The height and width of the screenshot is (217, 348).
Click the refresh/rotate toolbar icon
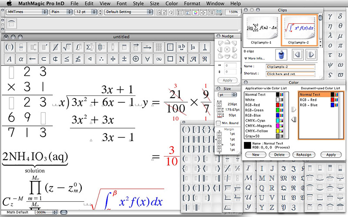click(171, 13)
